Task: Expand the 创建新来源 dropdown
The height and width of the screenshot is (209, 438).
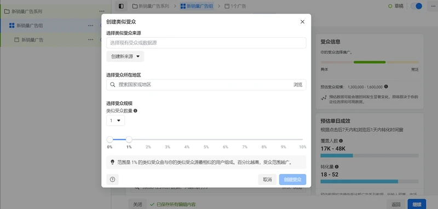Action: [125, 56]
